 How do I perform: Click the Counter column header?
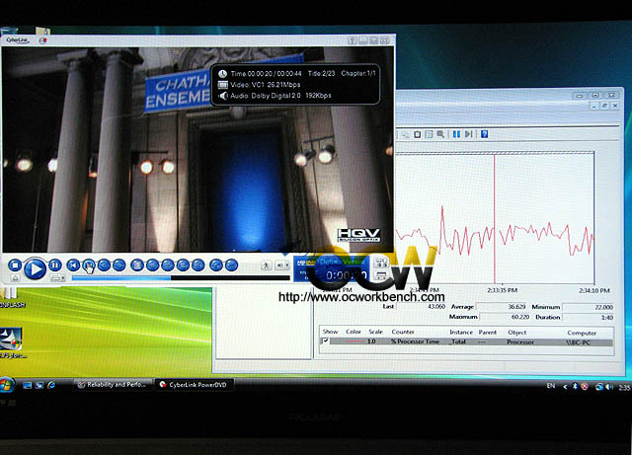tap(403, 332)
